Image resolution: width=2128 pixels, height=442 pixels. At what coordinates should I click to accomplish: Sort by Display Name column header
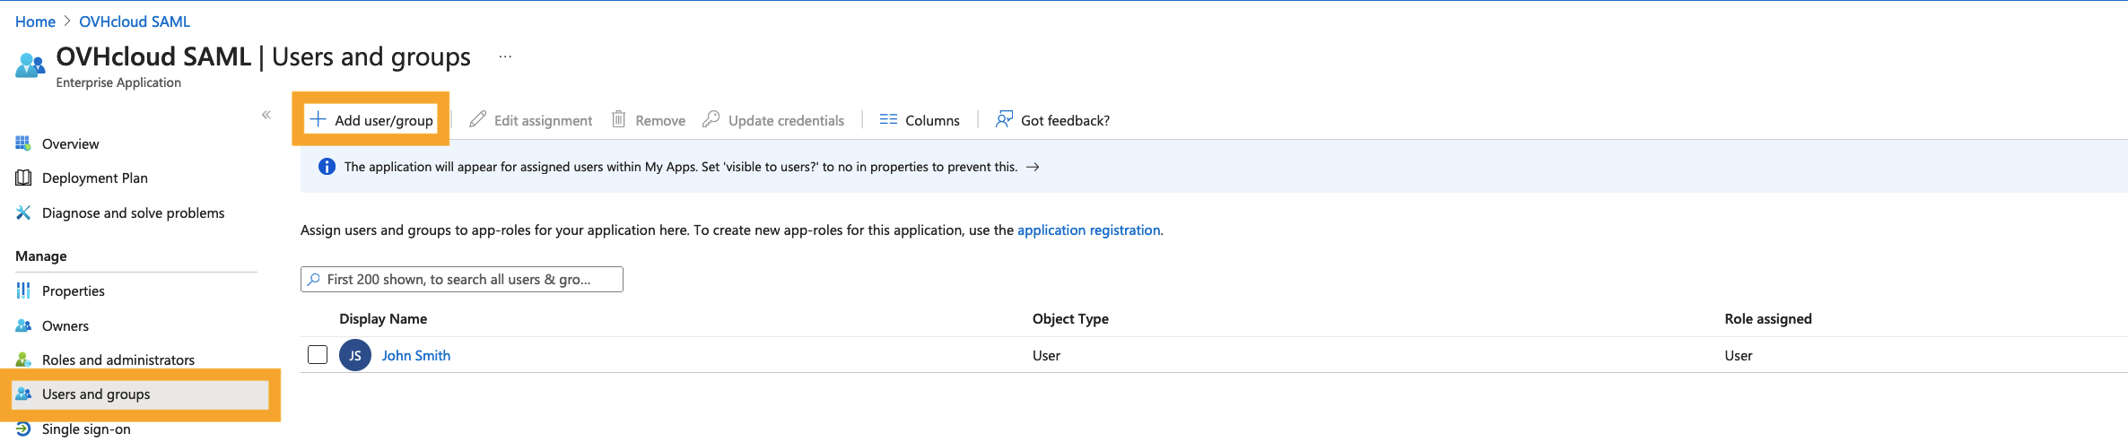[x=383, y=319]
